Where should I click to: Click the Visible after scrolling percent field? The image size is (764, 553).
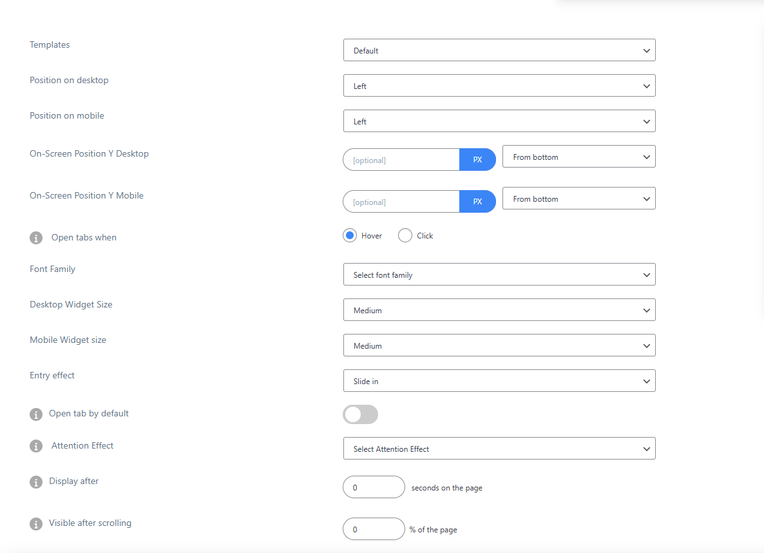[374, 529]
